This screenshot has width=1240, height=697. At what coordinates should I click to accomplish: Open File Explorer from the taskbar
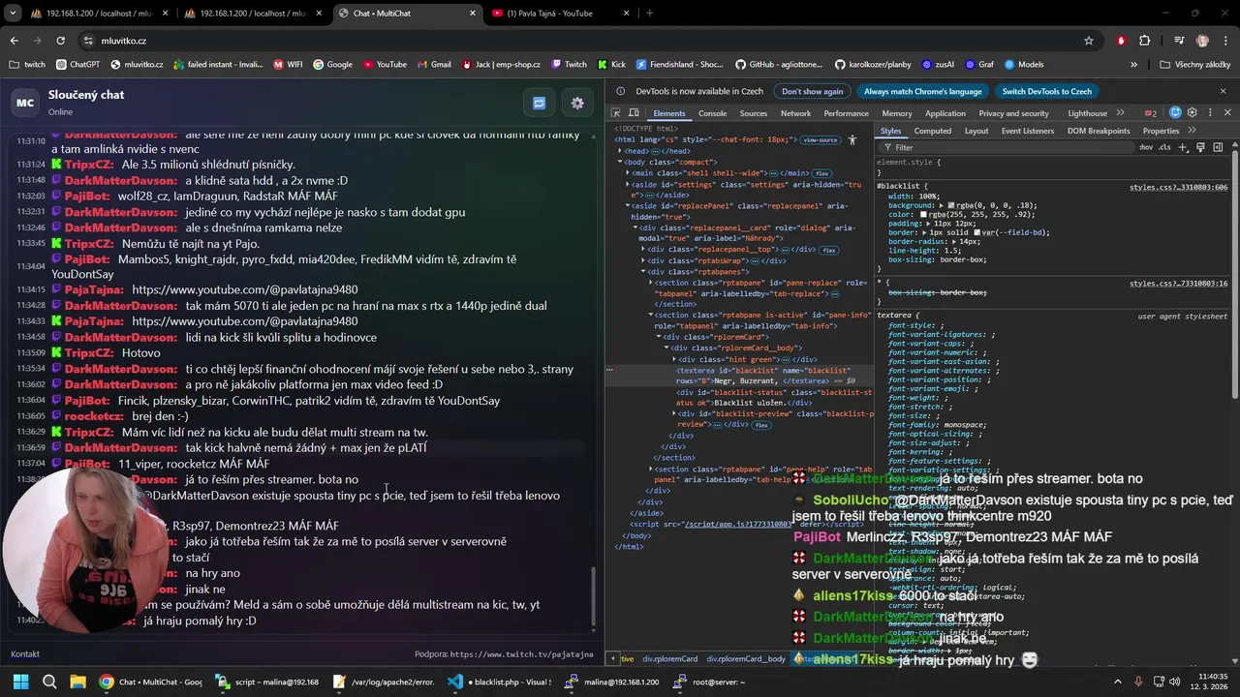click(77, 682)
